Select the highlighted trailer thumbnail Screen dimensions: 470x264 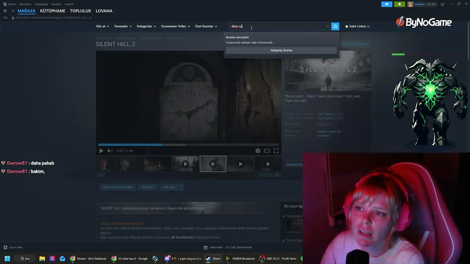tap(213, 164)
